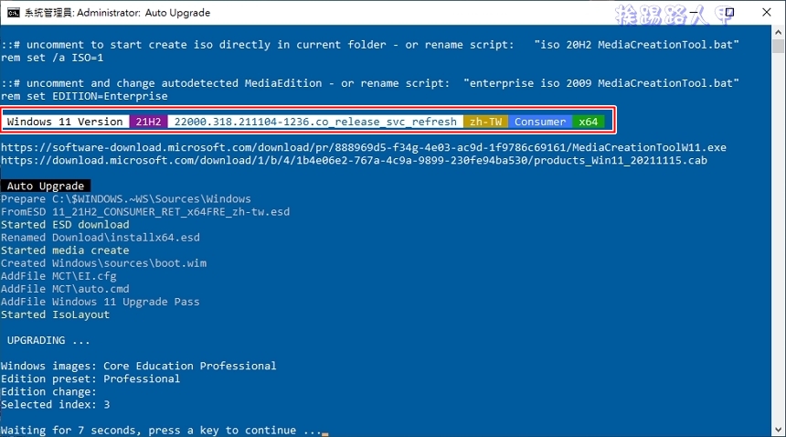Select the purple 21H2 version badge
Screen dimensions: 786x437
tap(148, 122)
